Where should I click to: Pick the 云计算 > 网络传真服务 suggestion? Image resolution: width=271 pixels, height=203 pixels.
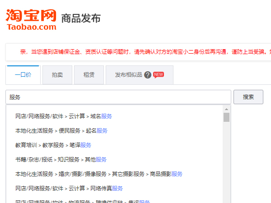(69, 188)
